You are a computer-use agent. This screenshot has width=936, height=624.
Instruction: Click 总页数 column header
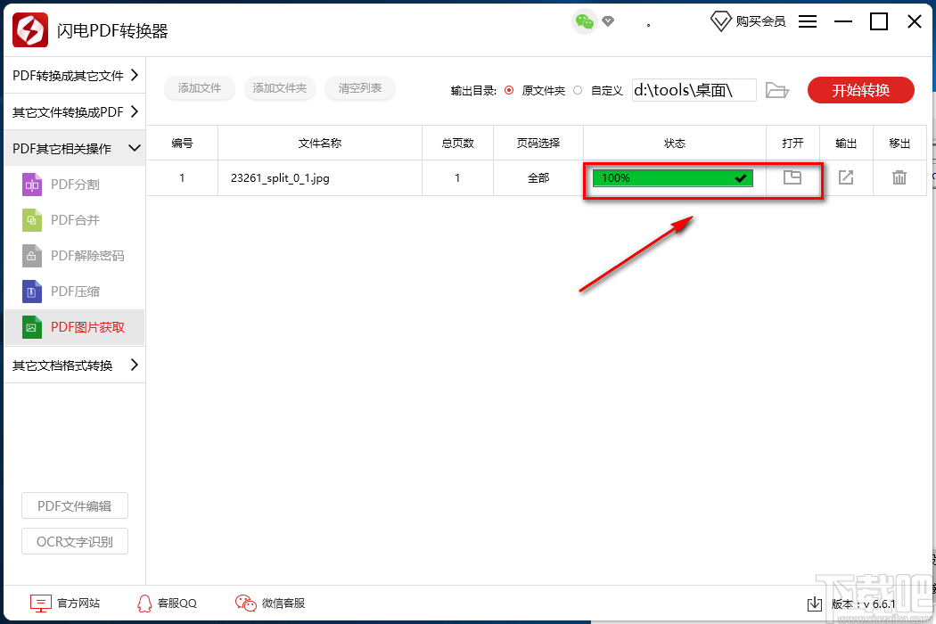(x=458, y=143)
